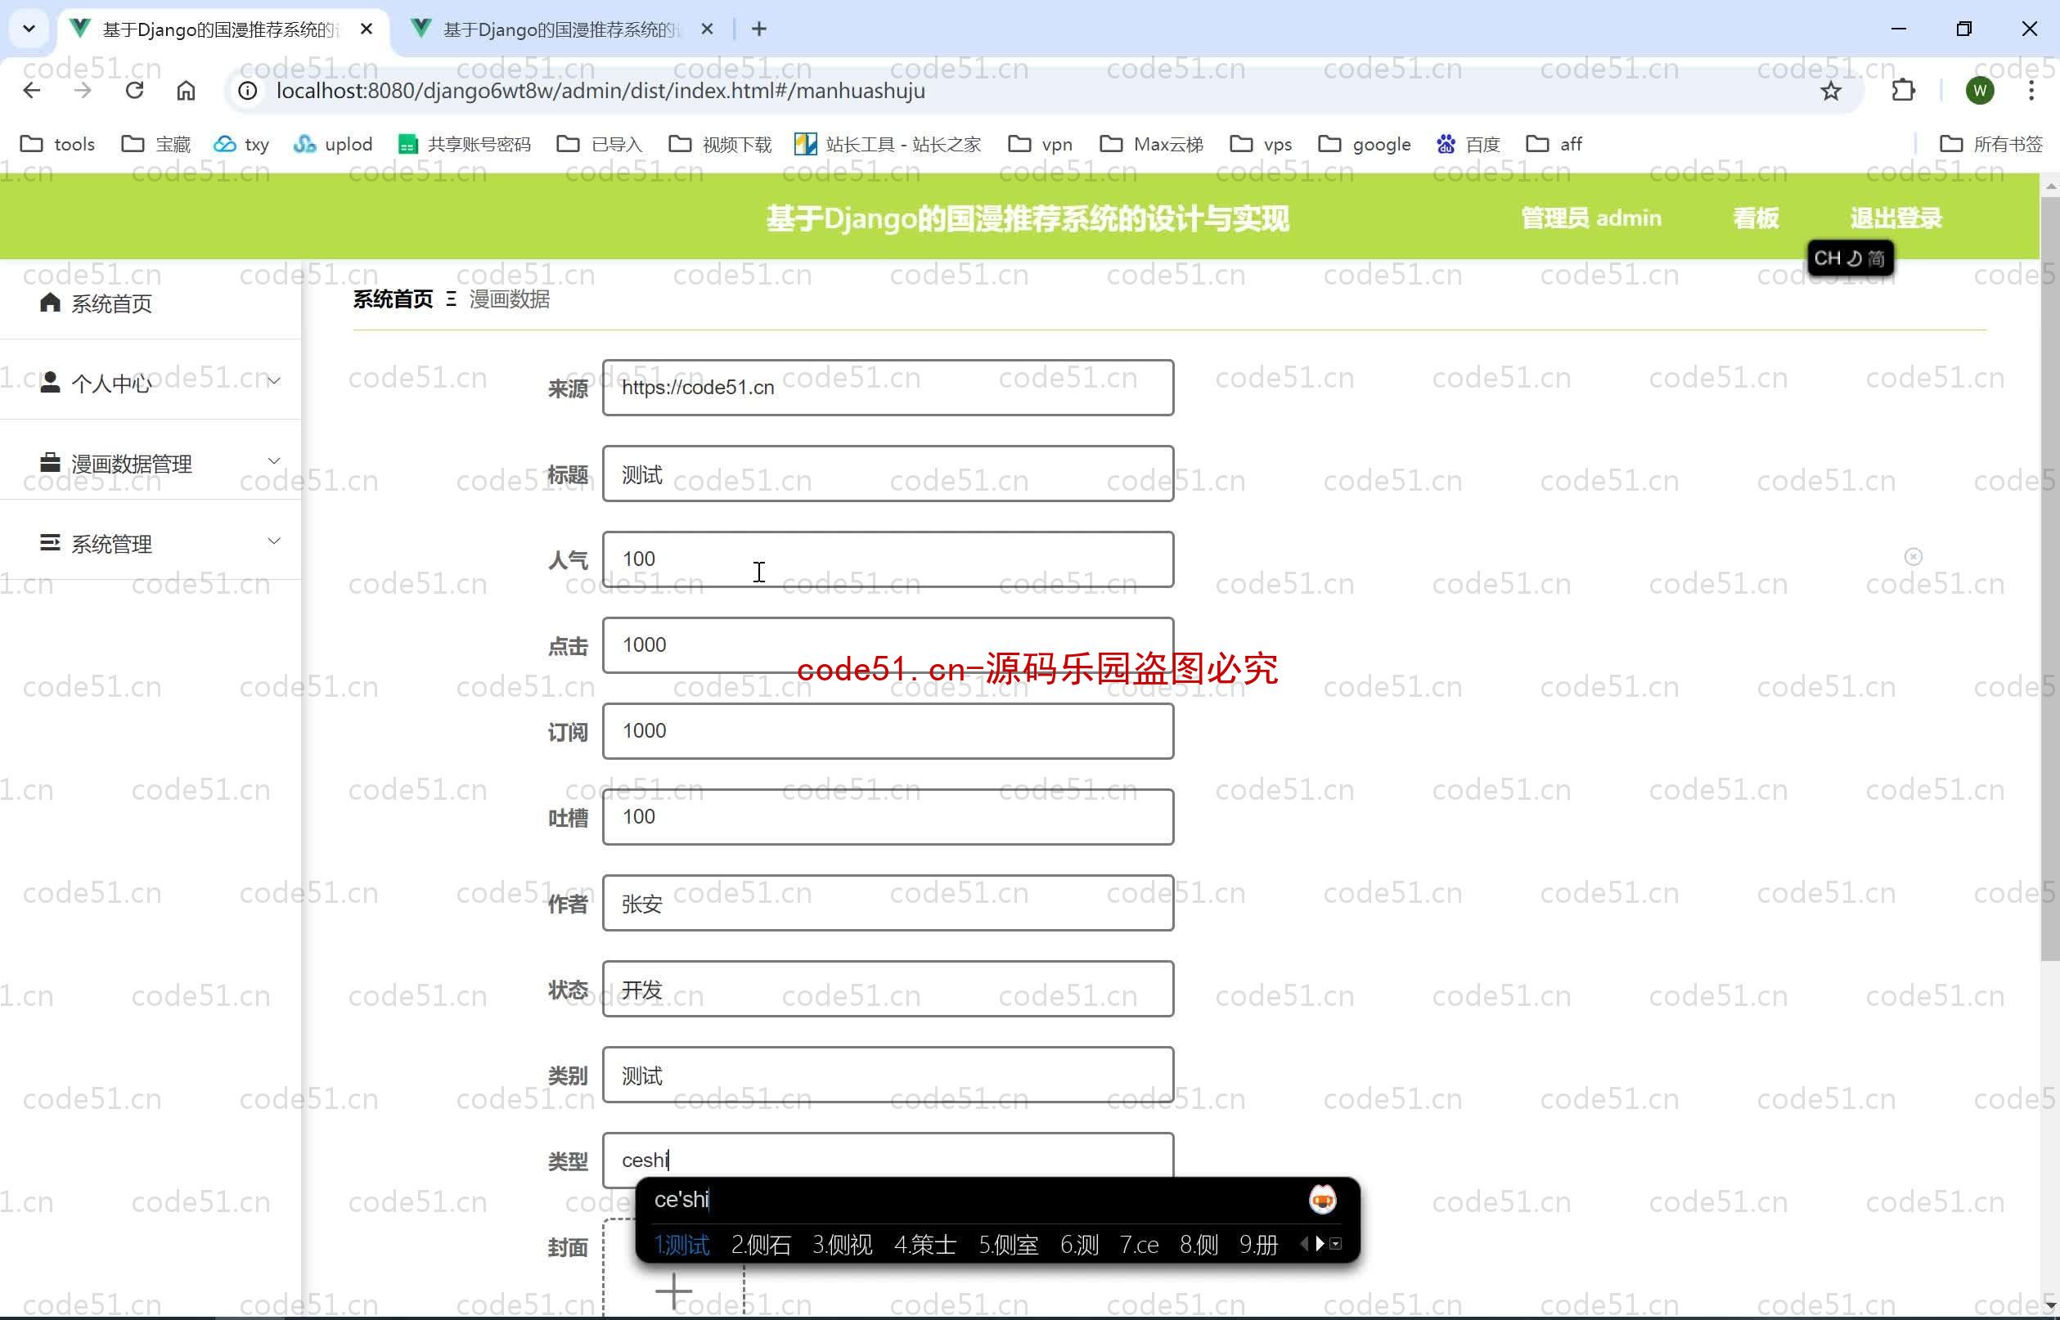Open the 视频下载 bookmark folder
Screen dimensions: 2060x1320
(x=720, y=144)
